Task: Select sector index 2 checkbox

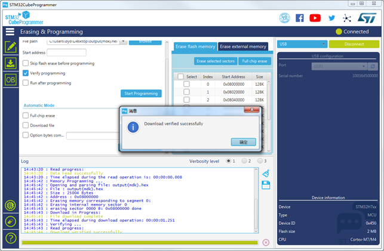Action: (x=186, y=100)
